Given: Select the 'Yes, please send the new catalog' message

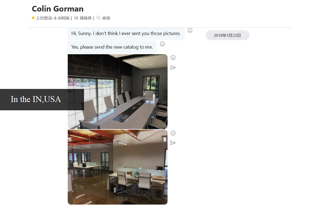Looking at the screenshot, I should (112, 47).
